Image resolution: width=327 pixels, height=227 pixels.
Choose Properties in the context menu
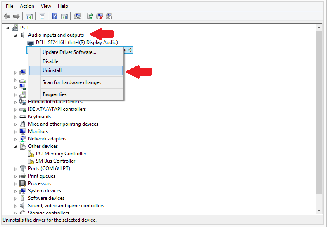pos(76,94)
